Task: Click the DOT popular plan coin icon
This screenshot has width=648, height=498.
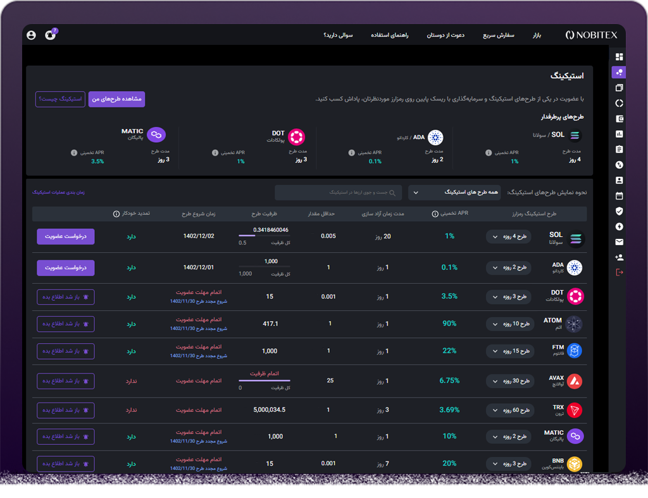Action: (x=296, y=137)
